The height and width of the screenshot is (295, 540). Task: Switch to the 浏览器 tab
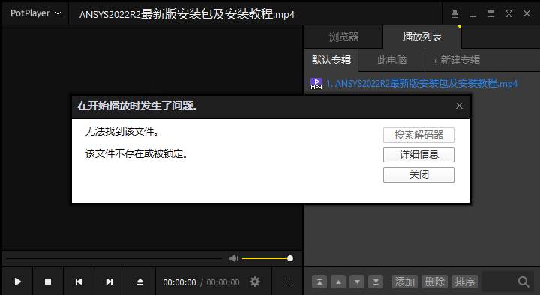click(343, 37)
